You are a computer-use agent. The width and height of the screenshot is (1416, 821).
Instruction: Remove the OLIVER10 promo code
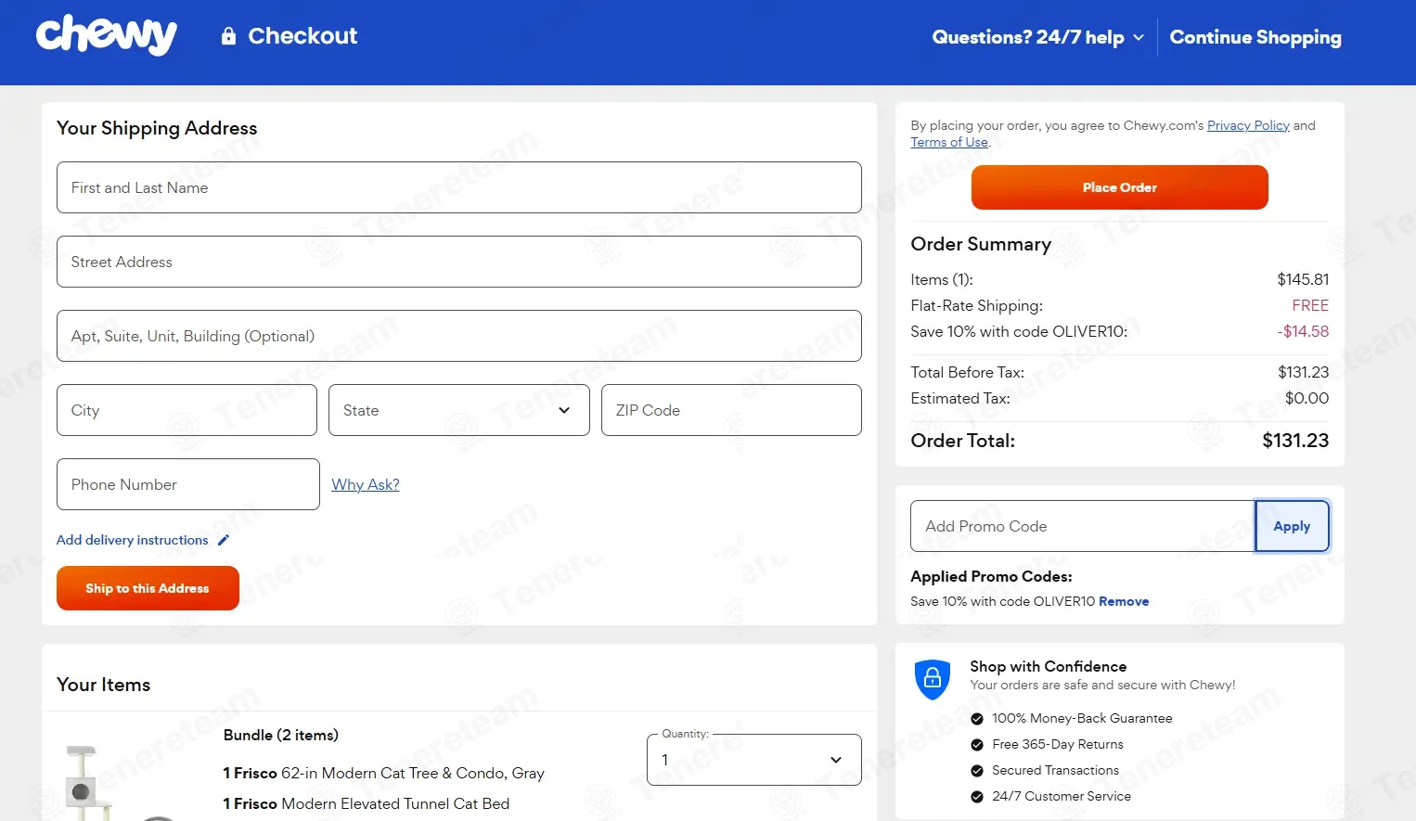[x=1124, y=601]
